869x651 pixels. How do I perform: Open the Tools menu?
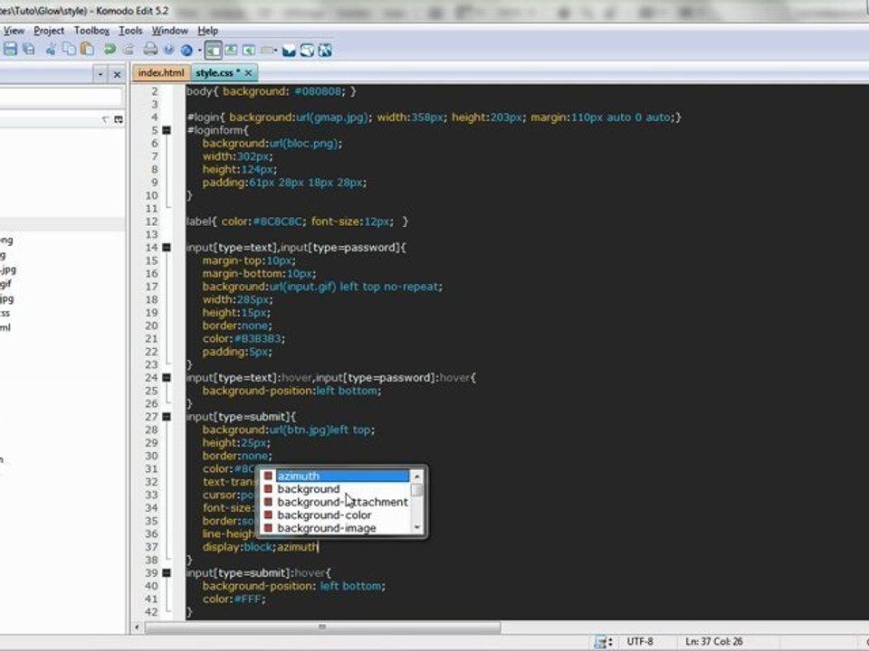(130, 31)
